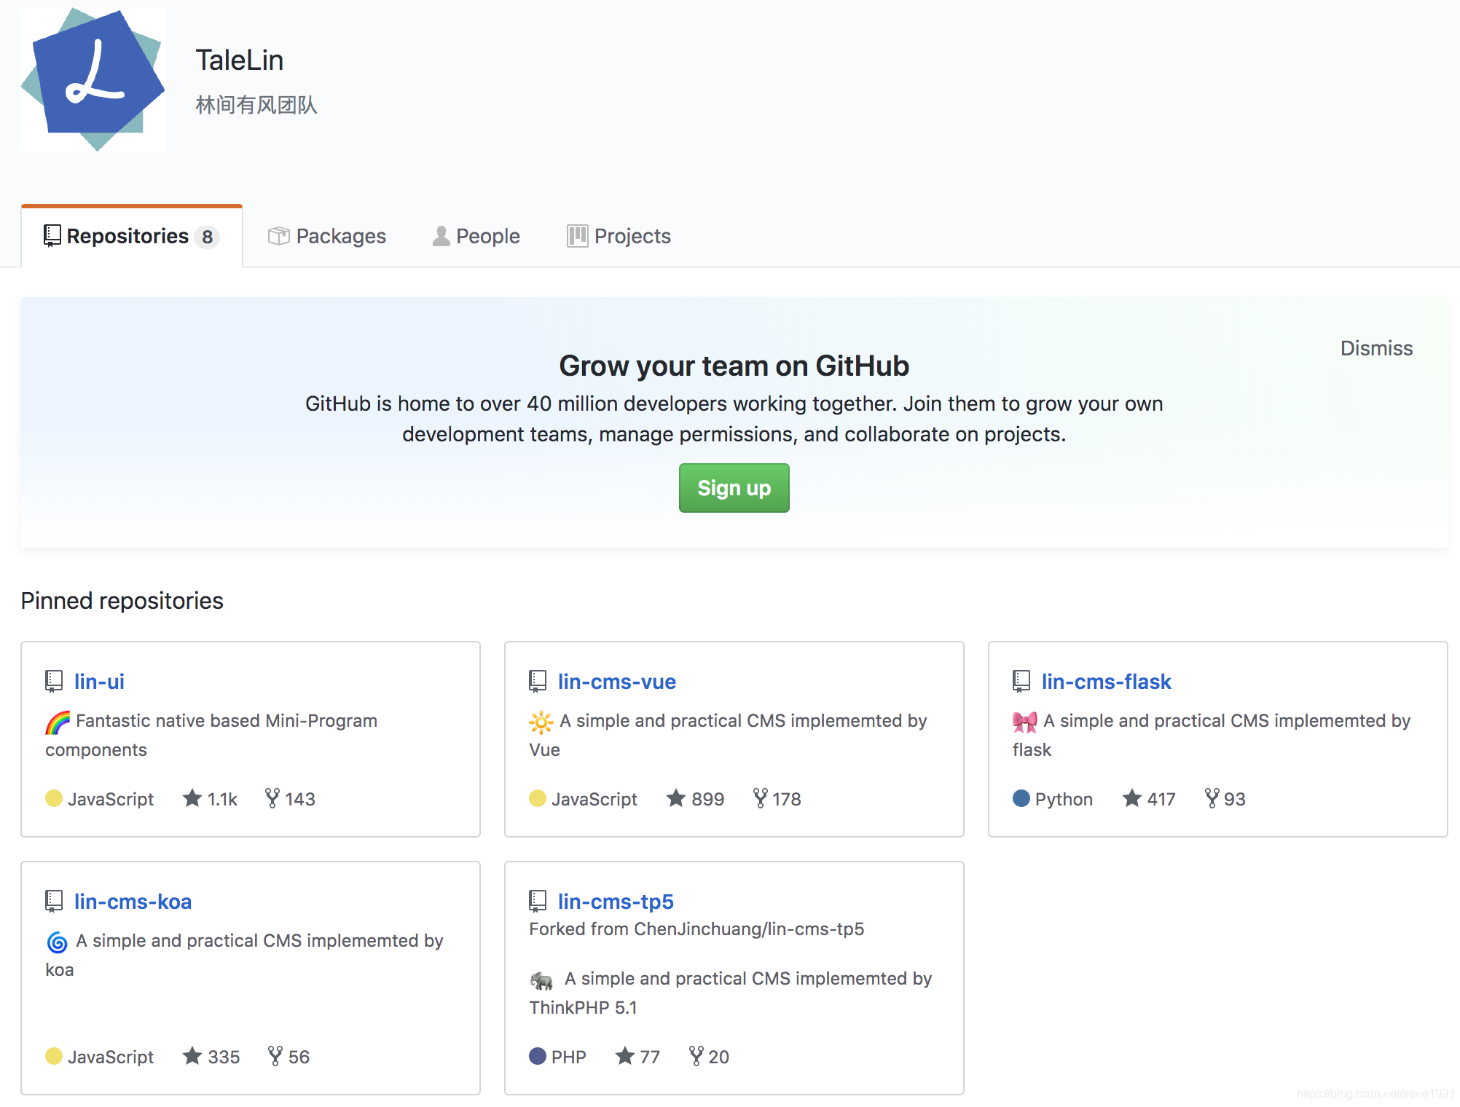The height and width of the screenshot is (1107, 1460).
Task: Click the repo icon beside lin-cms-koa
Action: pos(54,902)
